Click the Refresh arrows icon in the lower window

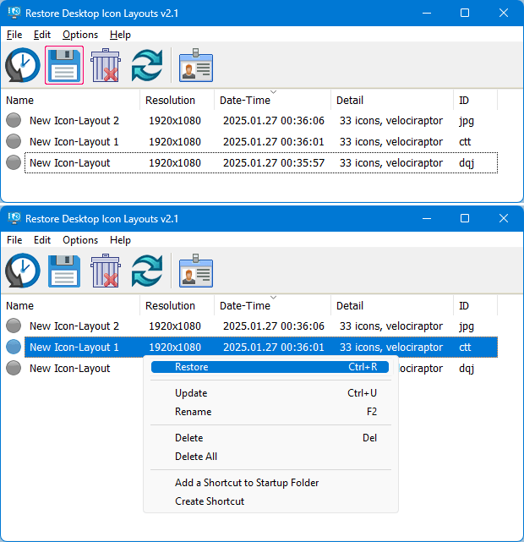[x=147, y=271]
